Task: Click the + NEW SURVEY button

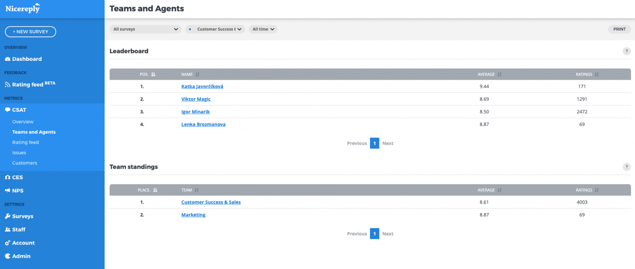Action: (31, 32)
